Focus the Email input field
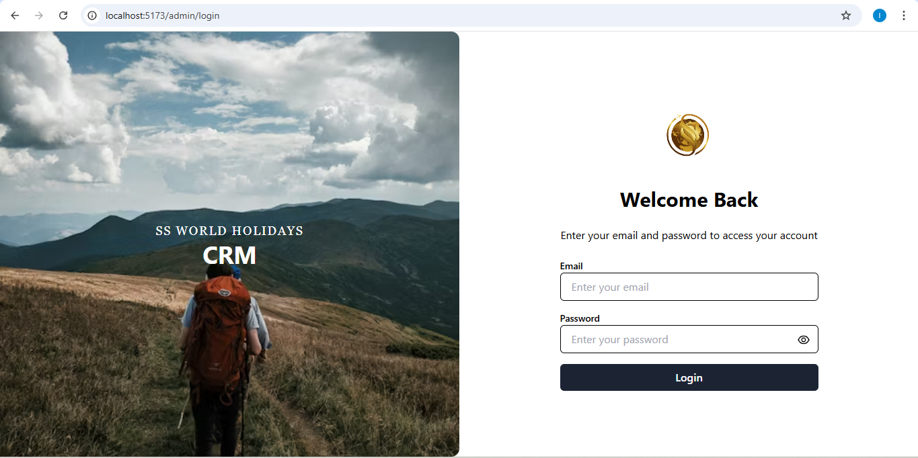918x458 pixels. tap(689, 287)
